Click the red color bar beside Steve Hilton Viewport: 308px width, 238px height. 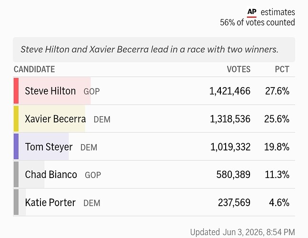click(16, 91)
